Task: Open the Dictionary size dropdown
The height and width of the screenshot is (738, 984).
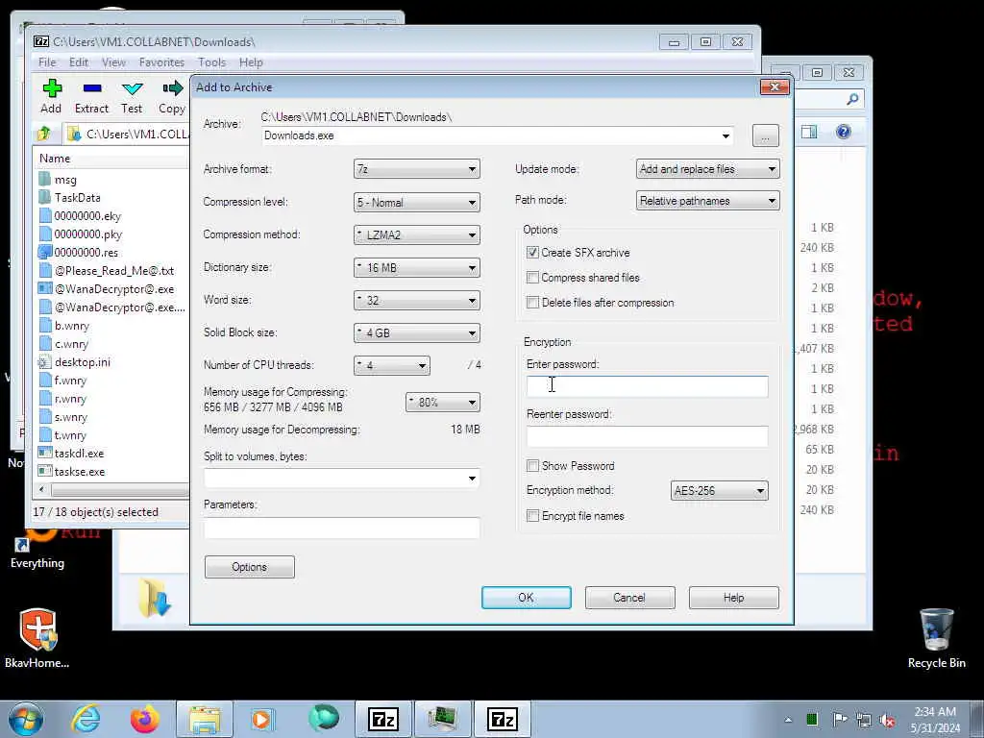Action: pyautogui.click(x=417, y=267)
